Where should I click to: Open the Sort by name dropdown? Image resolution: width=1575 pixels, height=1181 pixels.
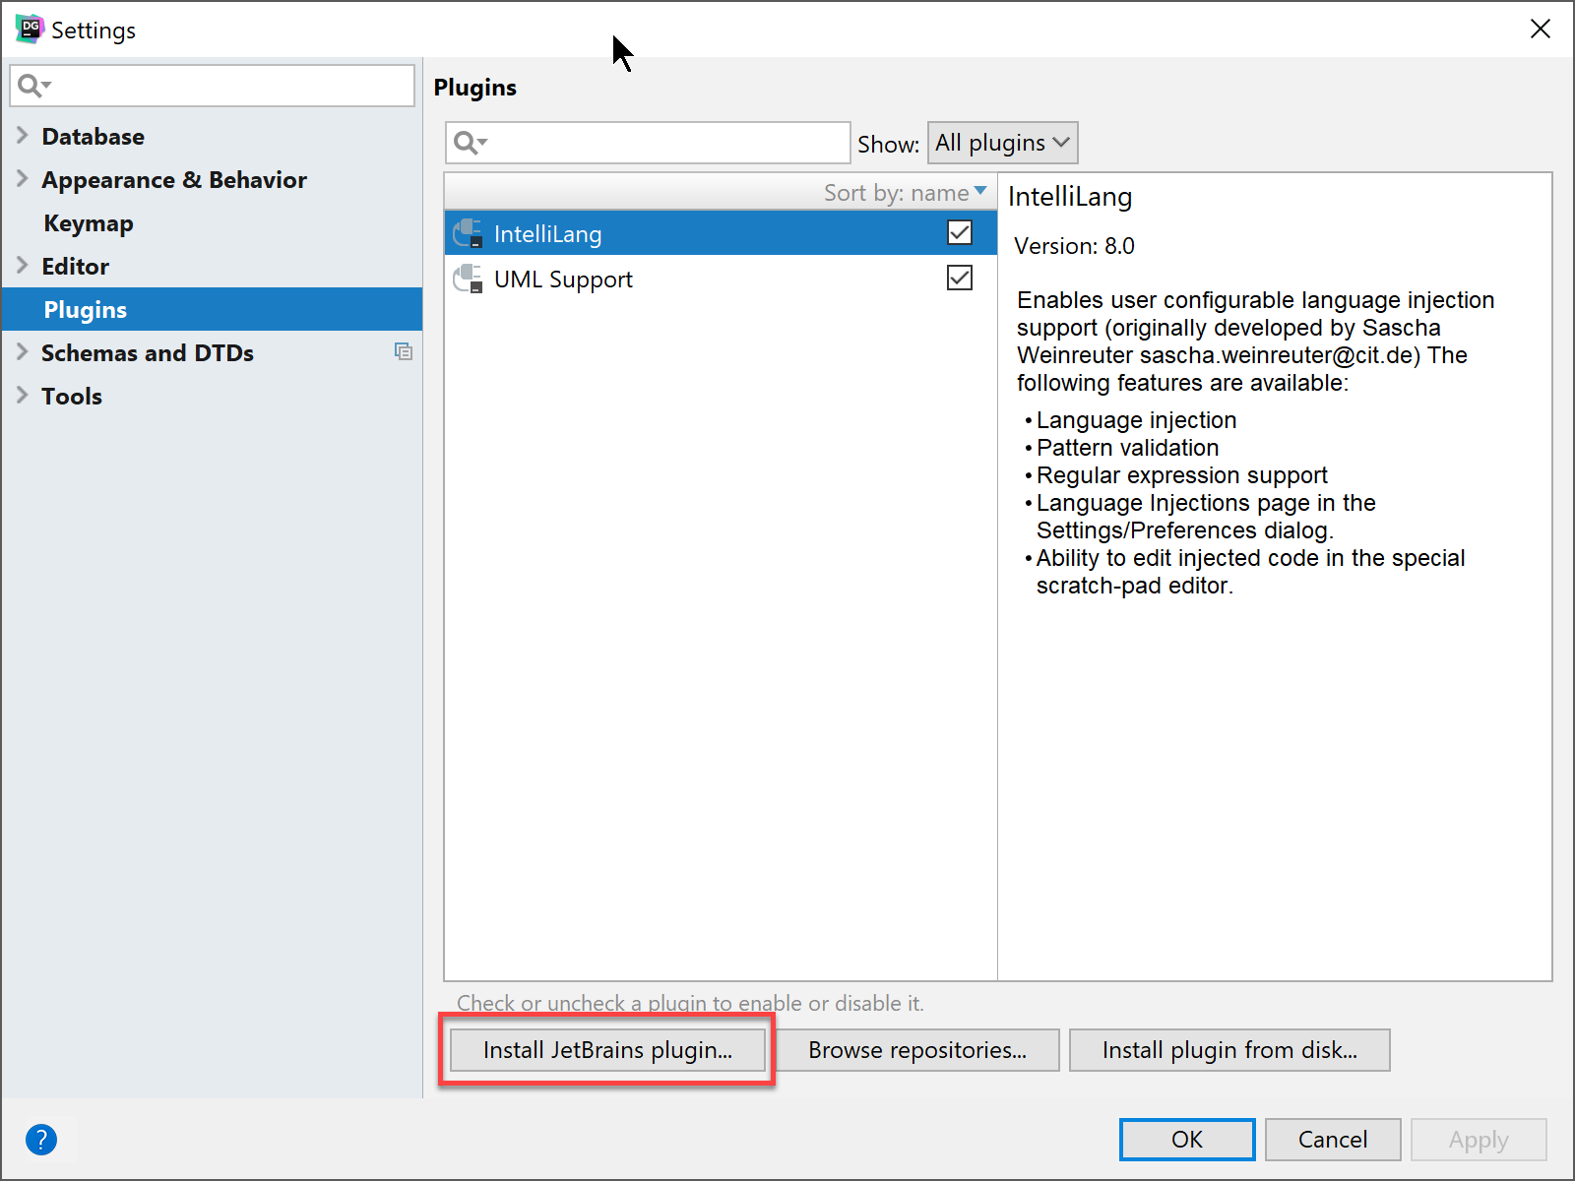pos(905,193)
